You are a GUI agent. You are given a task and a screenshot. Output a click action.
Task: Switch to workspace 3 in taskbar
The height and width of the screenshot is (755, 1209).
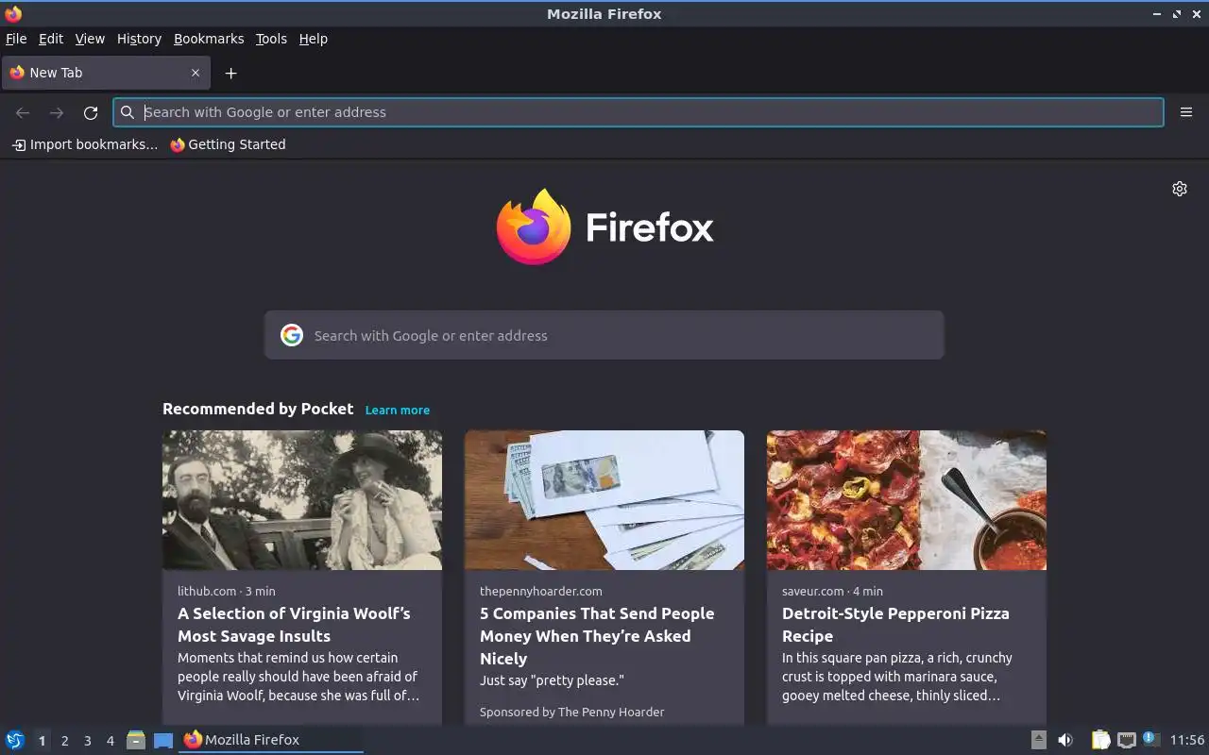pos(88,741)
